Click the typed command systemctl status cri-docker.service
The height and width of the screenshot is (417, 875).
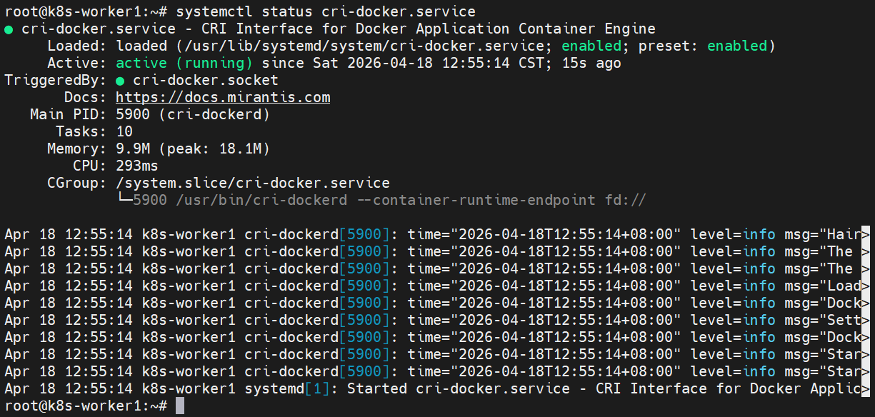pos(325,12)
